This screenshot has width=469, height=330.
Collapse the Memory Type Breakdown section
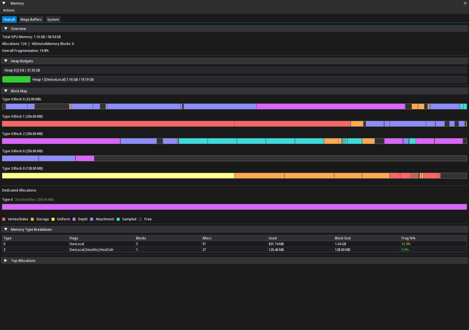(x=5, y=229)
